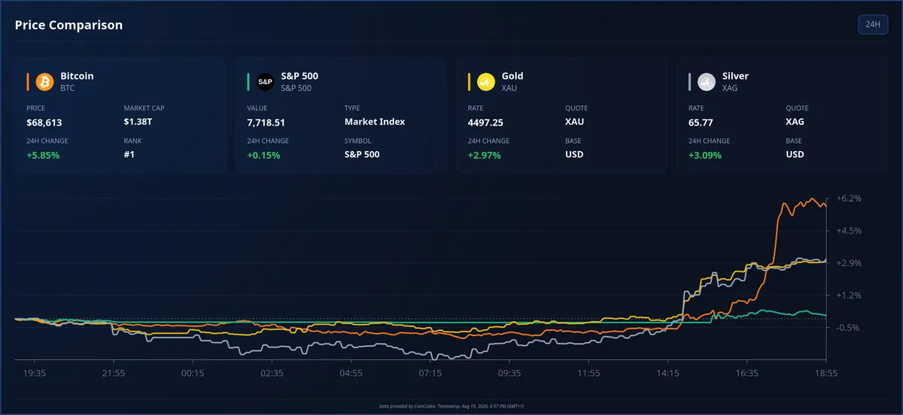
Task: Click the BTC ticker label
Action: click(67, 88)
